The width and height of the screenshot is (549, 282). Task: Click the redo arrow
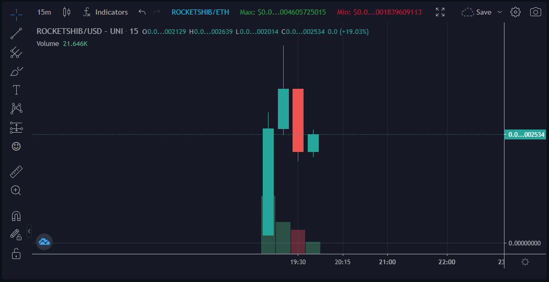coord(157,12)
